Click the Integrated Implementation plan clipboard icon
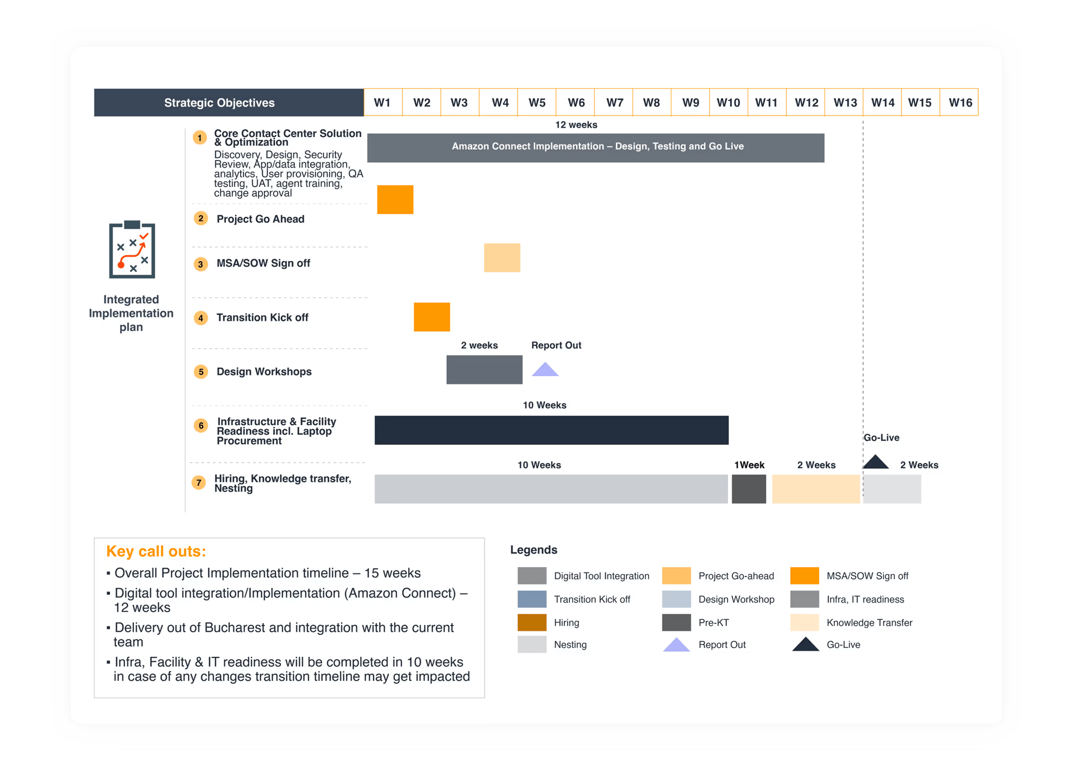 point(132,249)
